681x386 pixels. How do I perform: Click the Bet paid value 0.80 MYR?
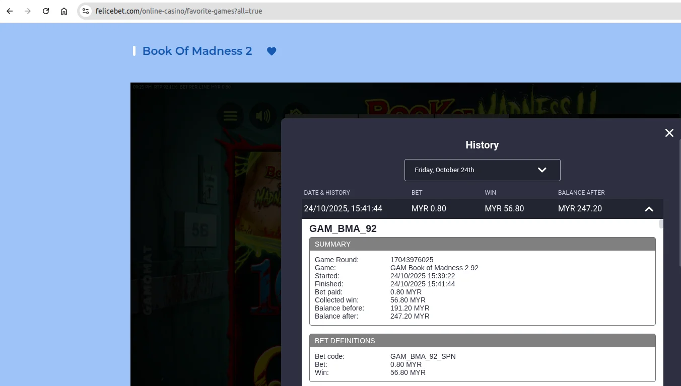pyautogui.click(x=406, y=292)
